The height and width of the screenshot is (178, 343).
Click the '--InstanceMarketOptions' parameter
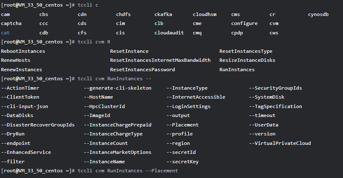117,152
